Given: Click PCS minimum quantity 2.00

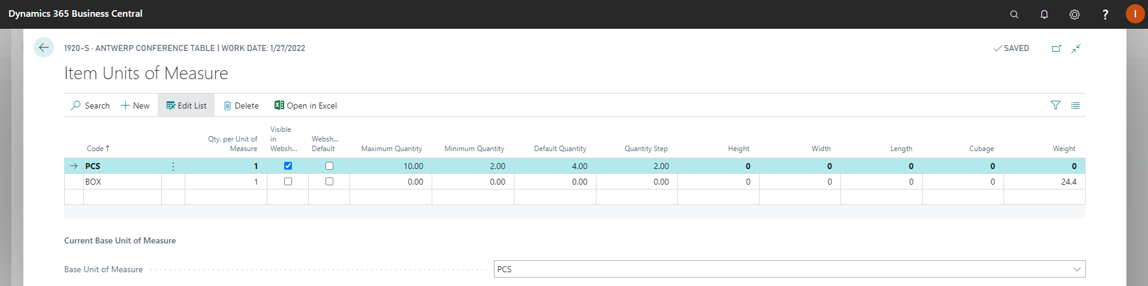Looking at the screenshot, I should pos(473,166).
